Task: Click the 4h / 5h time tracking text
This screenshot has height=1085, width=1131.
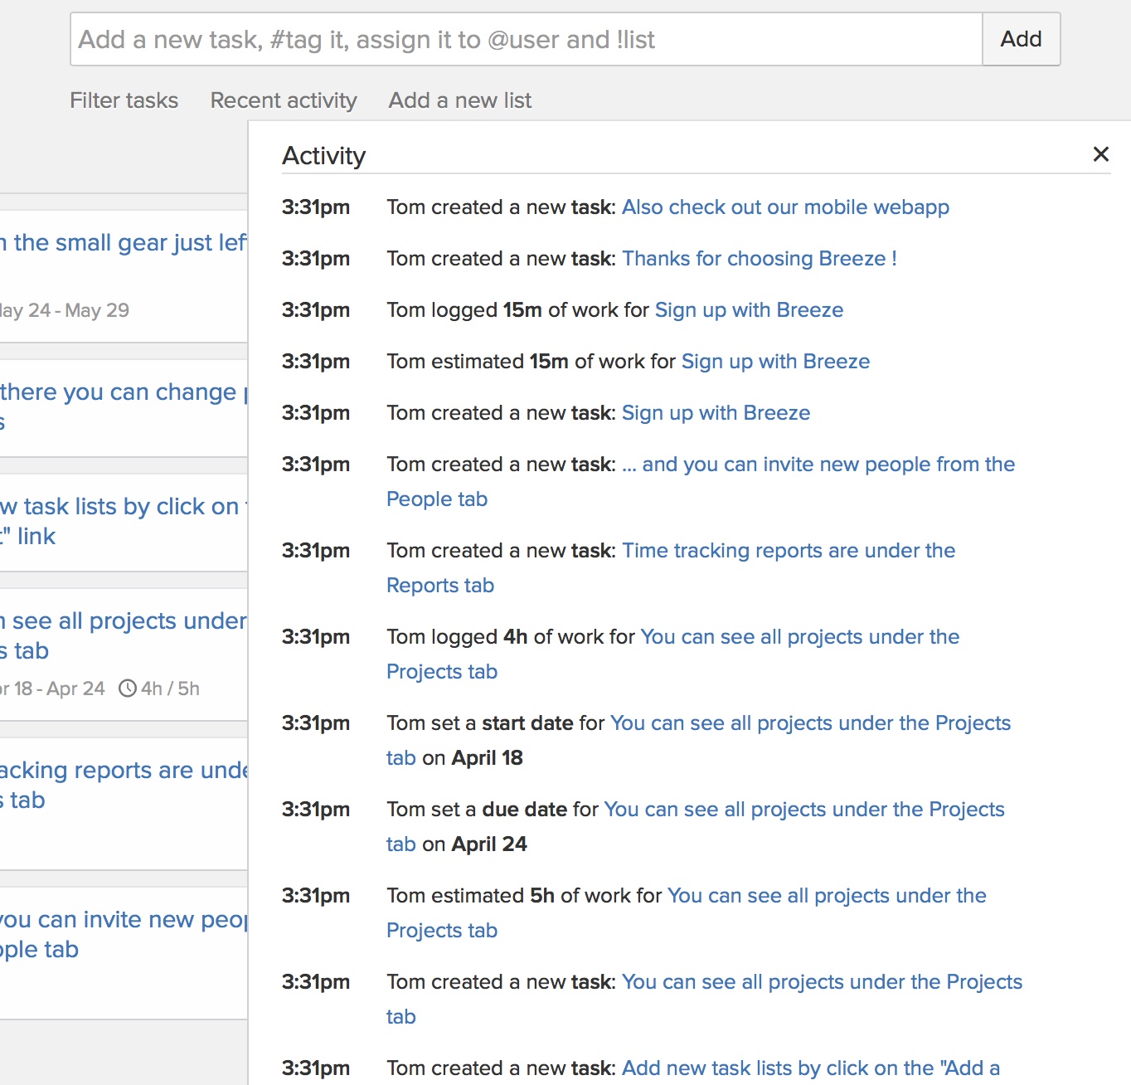Action: 170,688
